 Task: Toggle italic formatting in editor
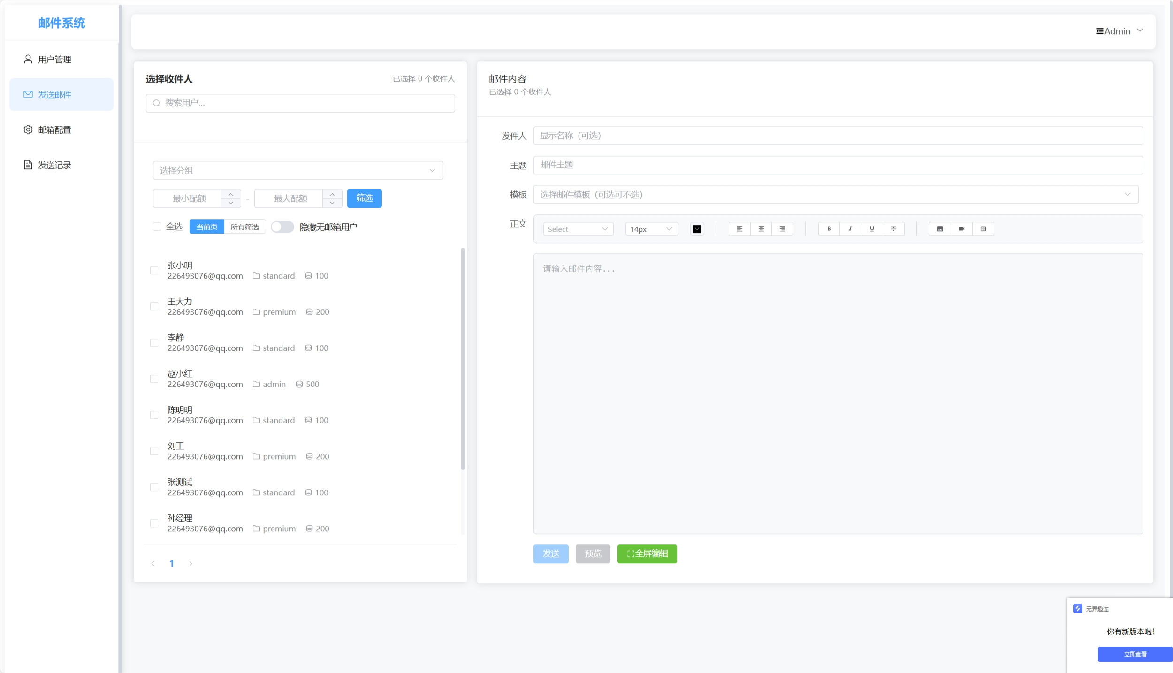[850, 229]
